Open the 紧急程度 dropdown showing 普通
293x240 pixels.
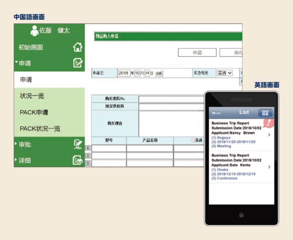click(x=225, y=73)
